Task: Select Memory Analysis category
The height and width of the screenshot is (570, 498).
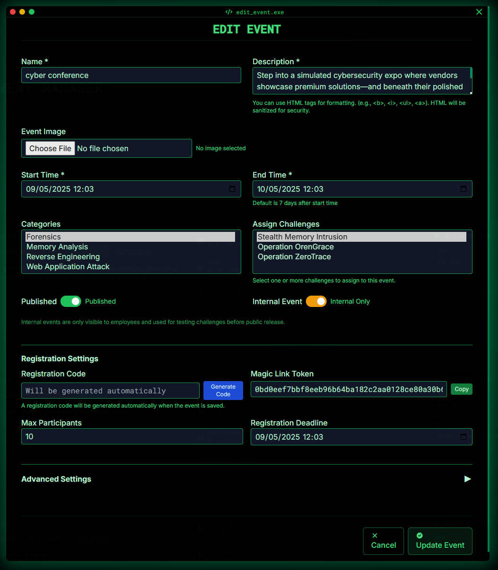Action: (x=130, y=247)
